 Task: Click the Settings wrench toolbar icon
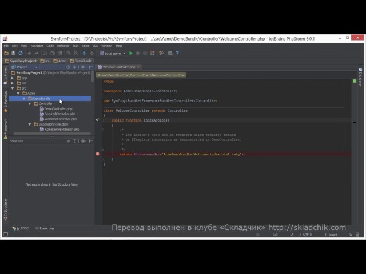(x=161, y=53)
